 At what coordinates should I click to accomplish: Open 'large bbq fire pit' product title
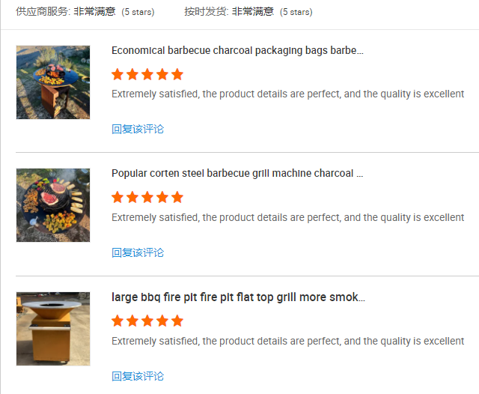coord(238,297)
